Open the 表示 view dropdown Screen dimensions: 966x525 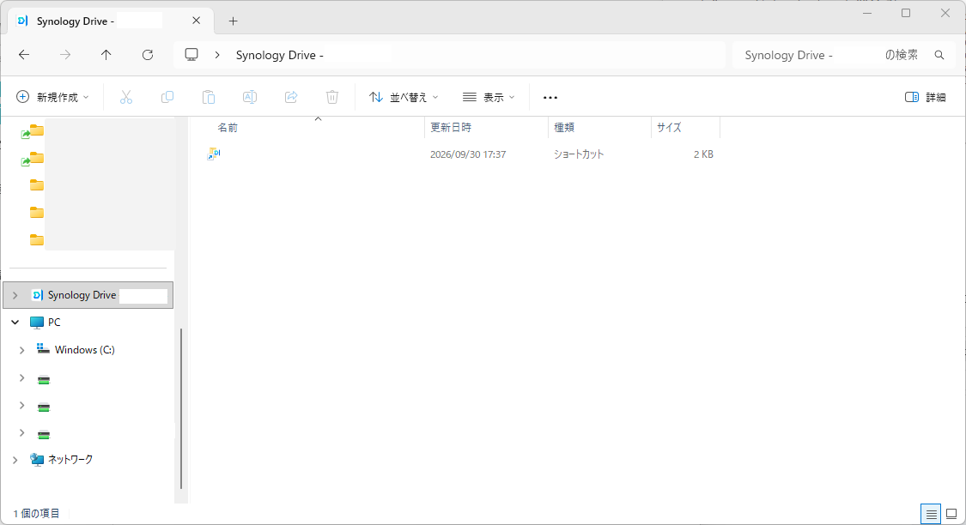click(489, 97)
